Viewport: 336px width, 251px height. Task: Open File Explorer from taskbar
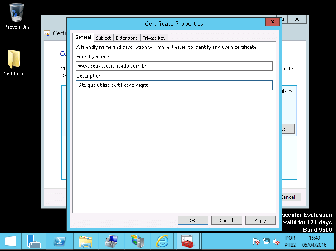[x=86, y=241]
